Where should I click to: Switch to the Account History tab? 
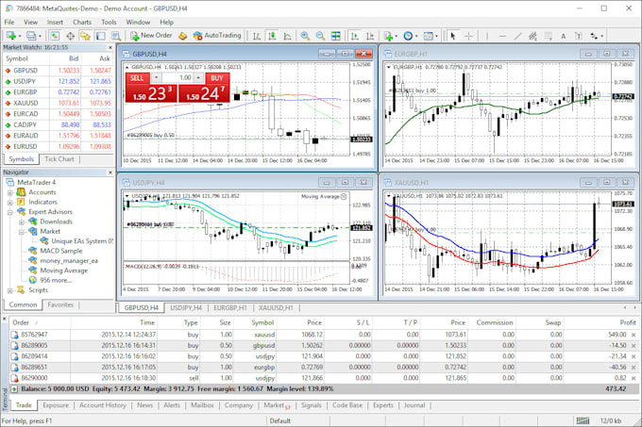coord(102,404)
